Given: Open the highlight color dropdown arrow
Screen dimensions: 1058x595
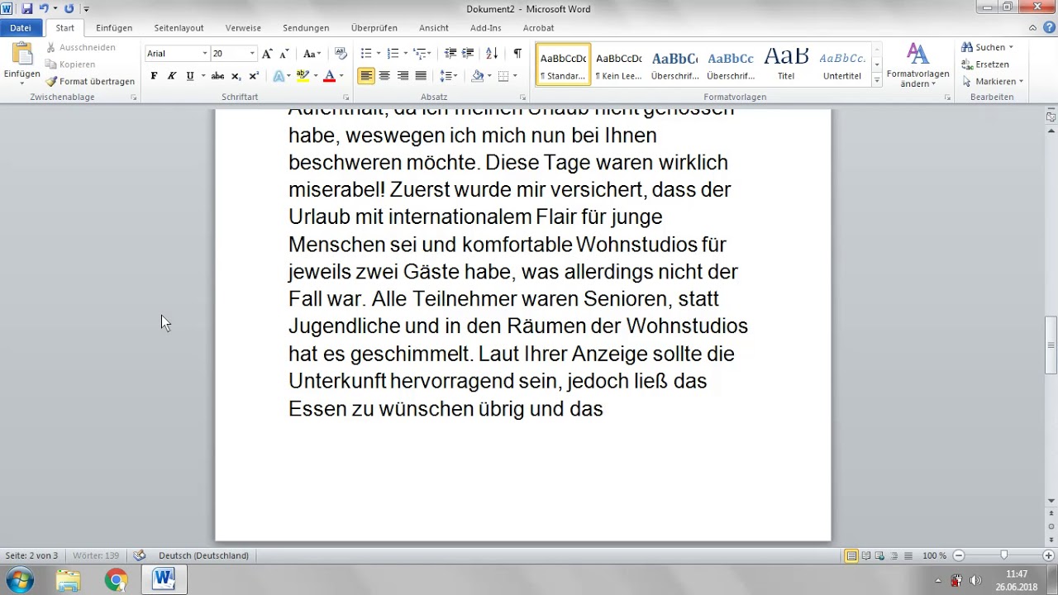Looking at the screenshot, I should 315,76.
